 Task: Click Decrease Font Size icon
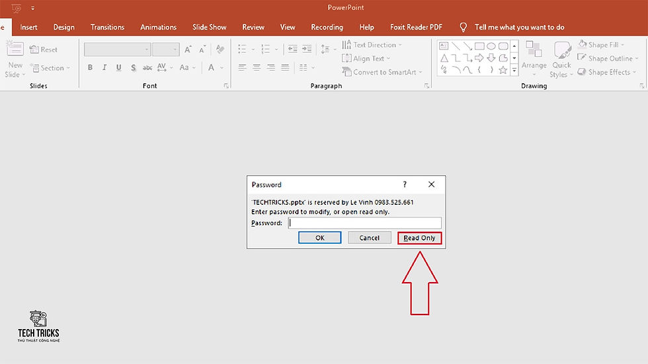coord(202,50)
